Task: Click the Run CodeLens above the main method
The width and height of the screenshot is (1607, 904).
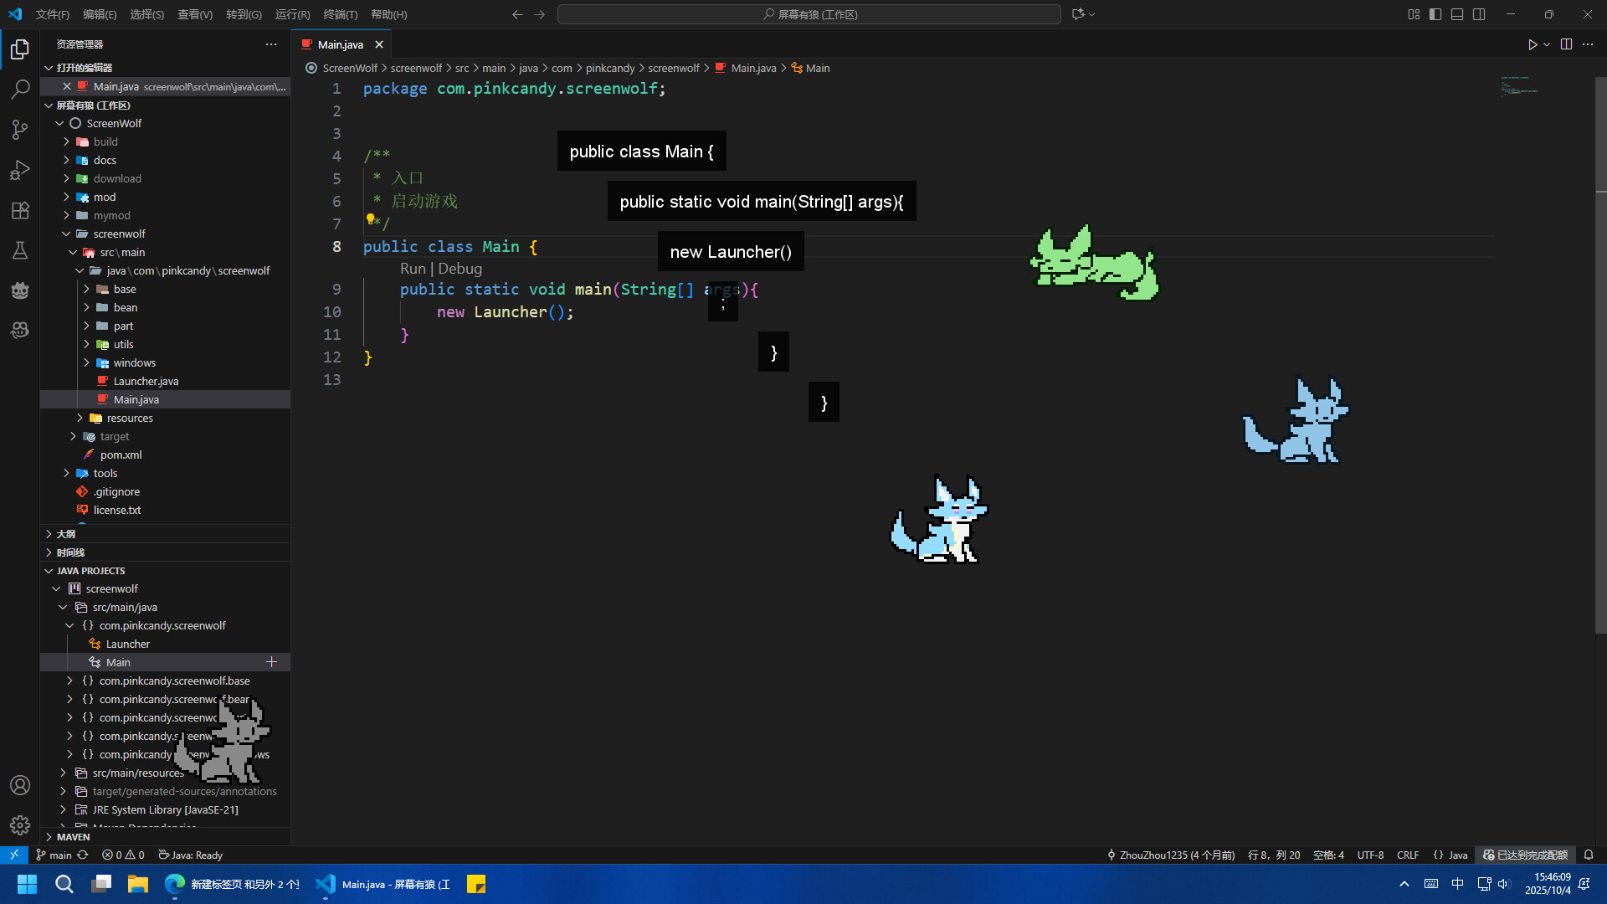Action: 412,268
